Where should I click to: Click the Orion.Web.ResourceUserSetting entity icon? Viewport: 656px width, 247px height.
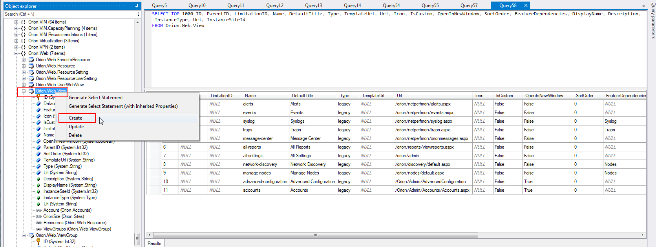point(31,78)
